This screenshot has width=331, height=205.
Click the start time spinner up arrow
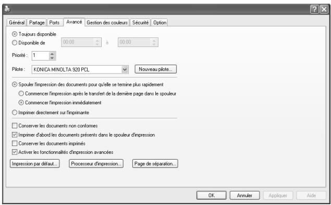tap(97, 40)
